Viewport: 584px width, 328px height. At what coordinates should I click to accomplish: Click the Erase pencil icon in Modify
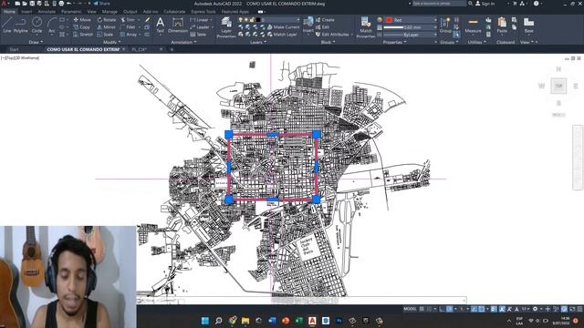point(148,20)
